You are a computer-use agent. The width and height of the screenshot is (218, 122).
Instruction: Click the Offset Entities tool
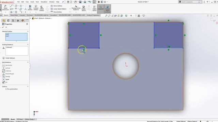(x=42, y=8)
